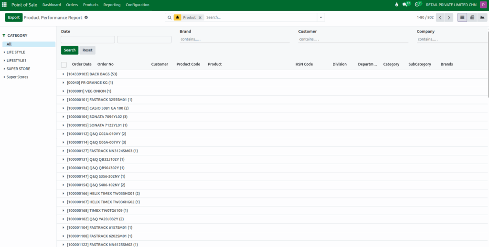489x247 pixels.
Task: Click the green Search button
Action: (70, 50)
